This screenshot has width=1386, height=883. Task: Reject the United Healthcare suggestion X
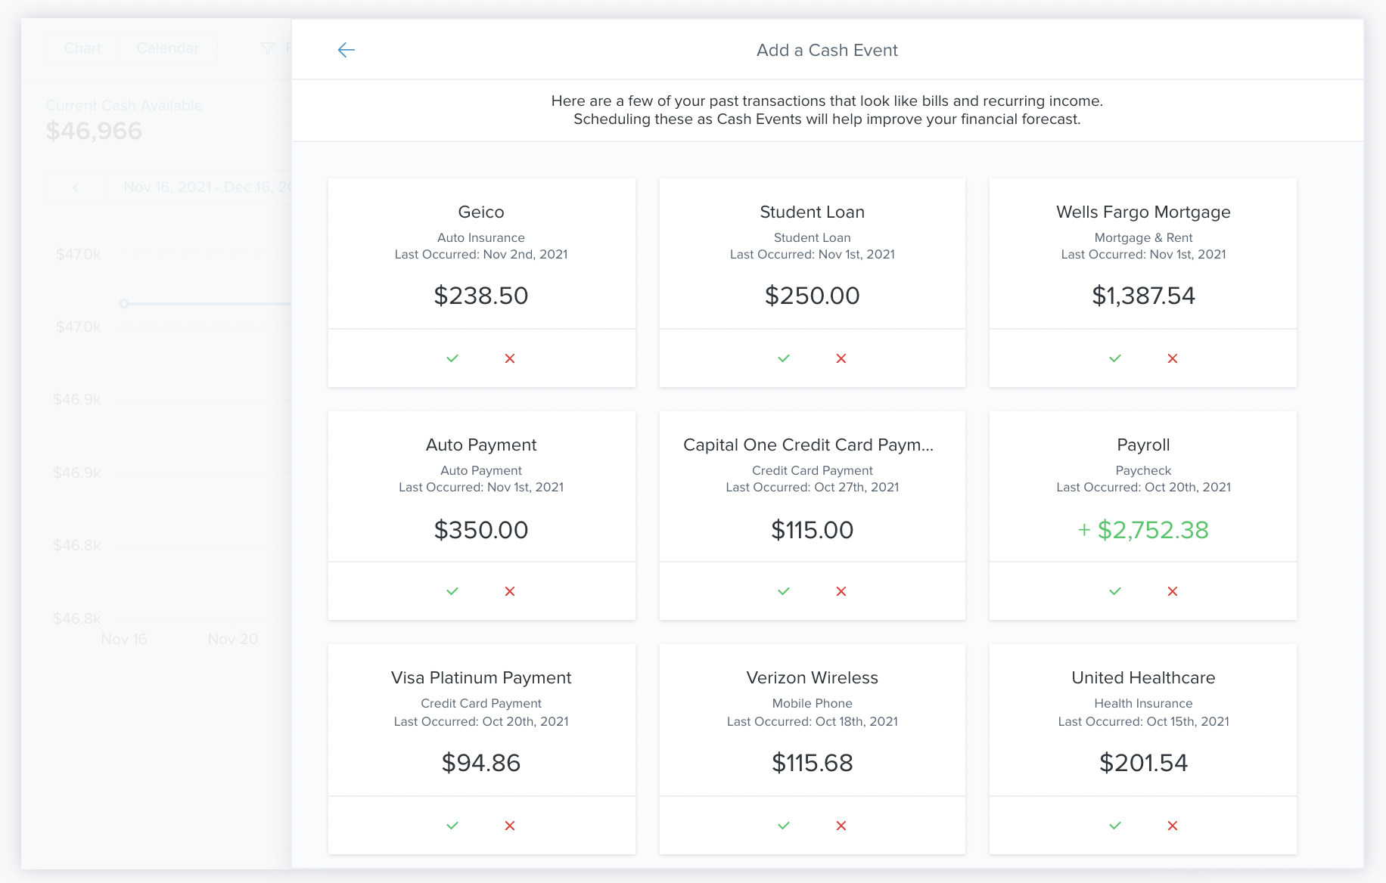tap(1173, 826)
